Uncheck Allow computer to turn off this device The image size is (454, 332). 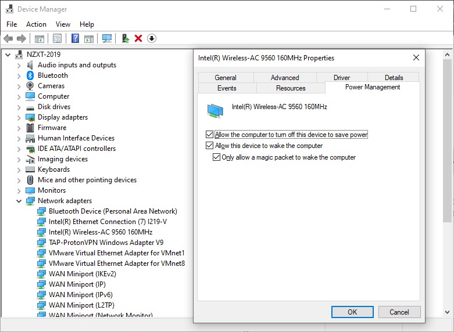[209, 135]
